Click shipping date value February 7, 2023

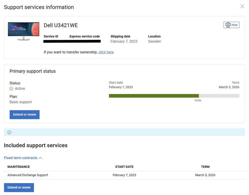click(124, 41)
